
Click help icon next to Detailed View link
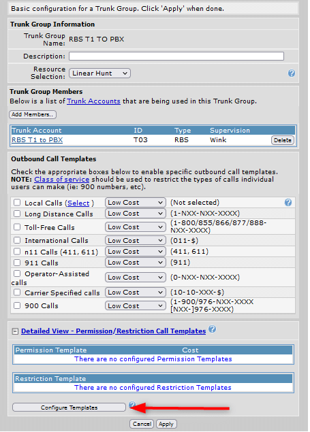tap(212, 329)
